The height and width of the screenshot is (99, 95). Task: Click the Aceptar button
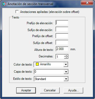[x=26, y=90]
